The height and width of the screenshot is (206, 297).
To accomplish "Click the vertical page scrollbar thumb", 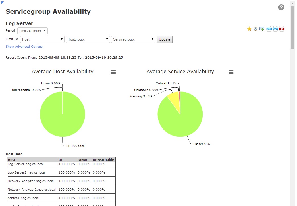I will tap(292, 27).
